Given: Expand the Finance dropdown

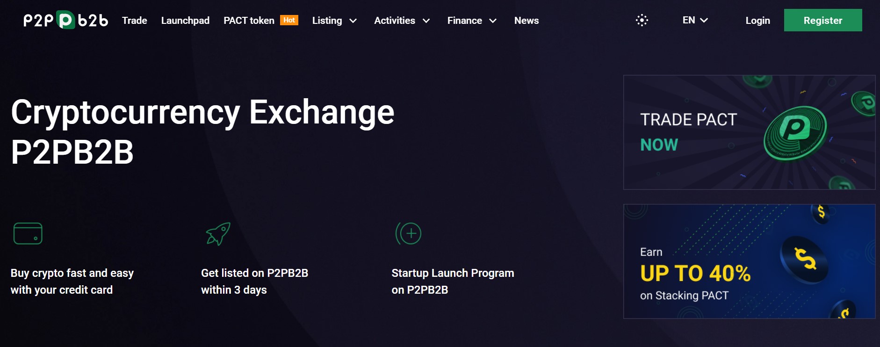Looking at the screenshot, I should pos(472,21).
